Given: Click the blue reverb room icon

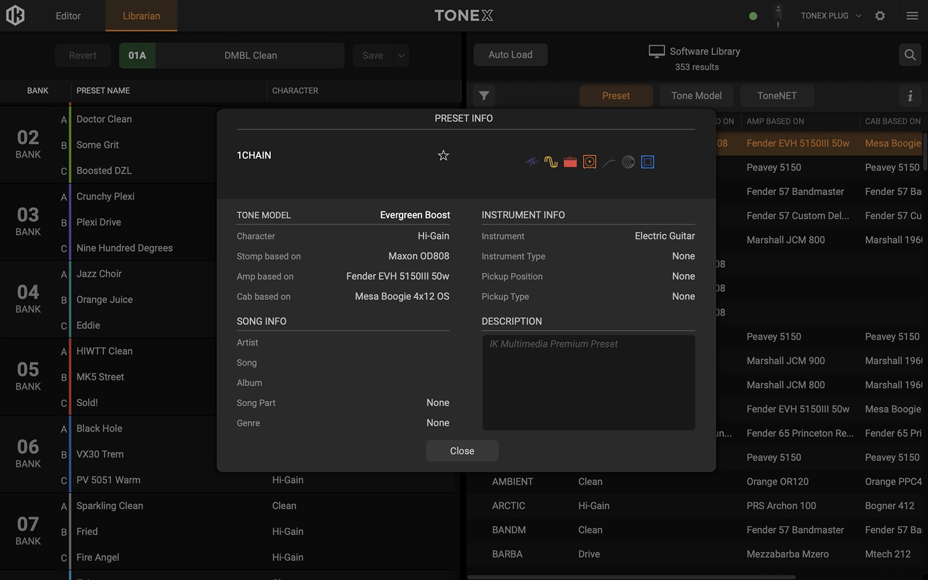Looking at the screenshot, I should click(647, 162).
